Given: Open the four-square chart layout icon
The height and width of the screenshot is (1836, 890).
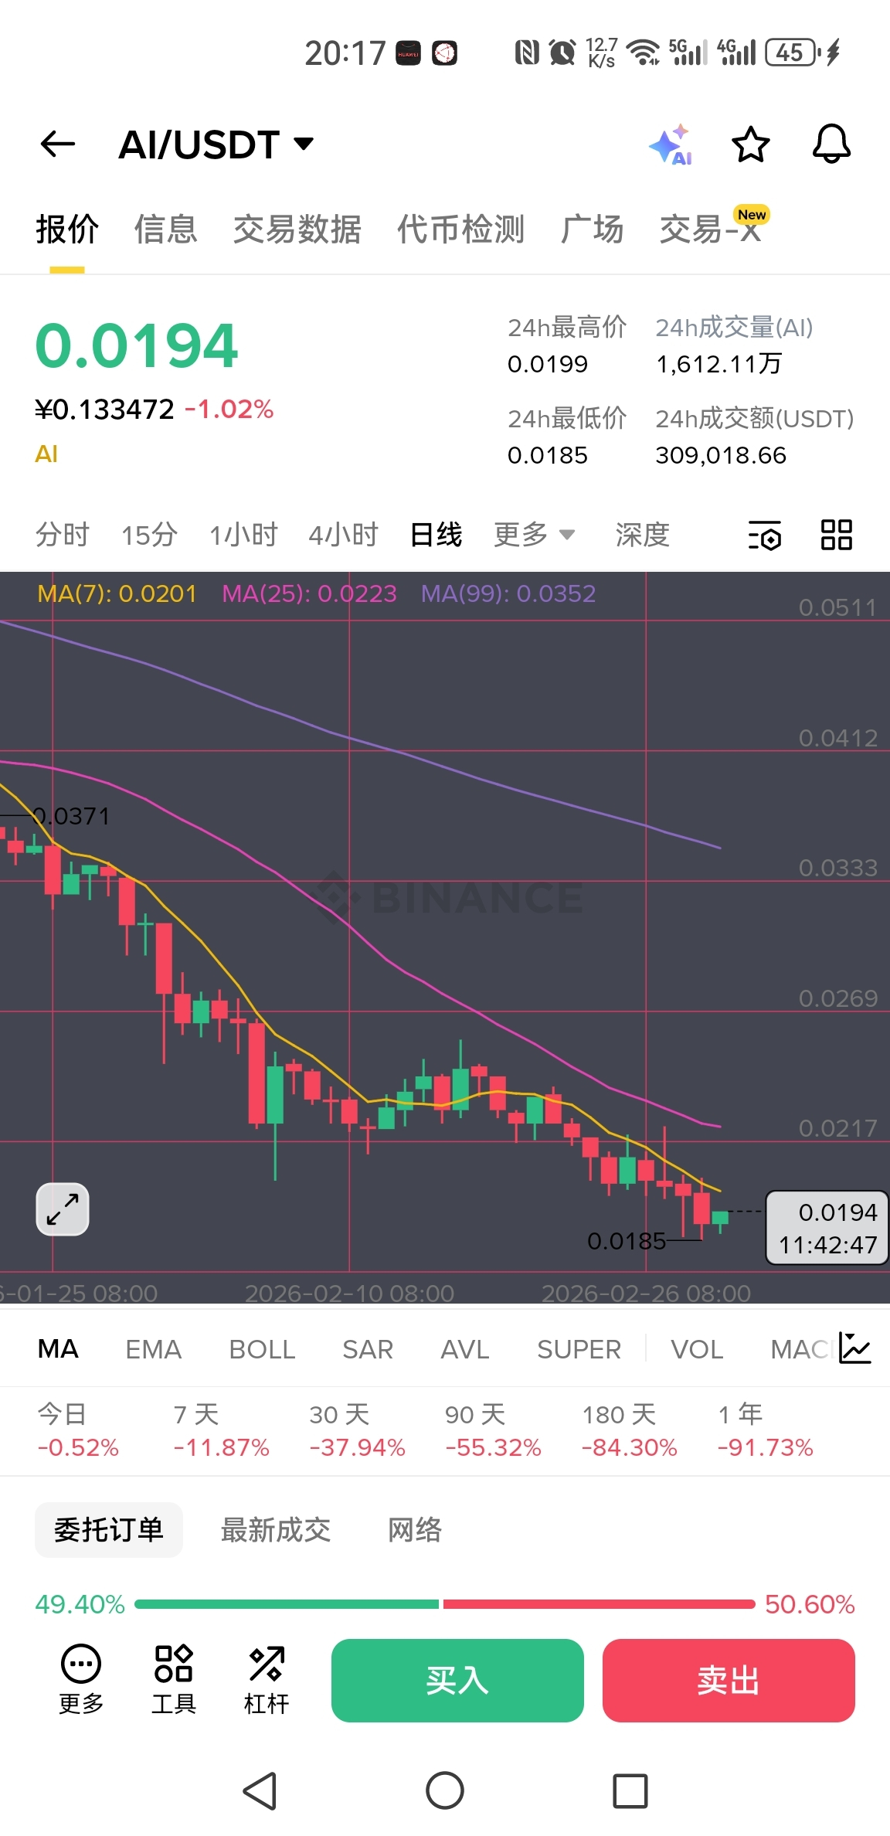Looking at the screenshot, I should click(x=837, y=535).
